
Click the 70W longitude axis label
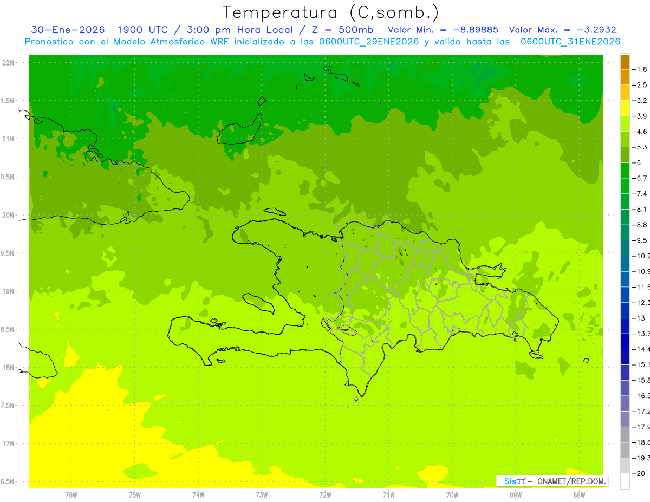point(452,495)
